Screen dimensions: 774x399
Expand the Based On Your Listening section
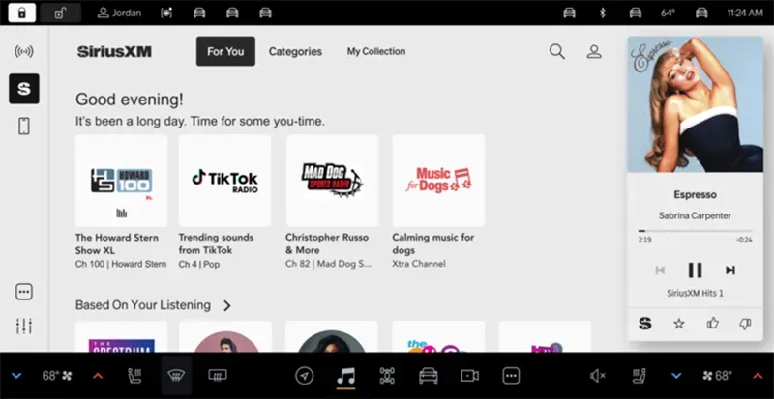click(x=227, y=305)
